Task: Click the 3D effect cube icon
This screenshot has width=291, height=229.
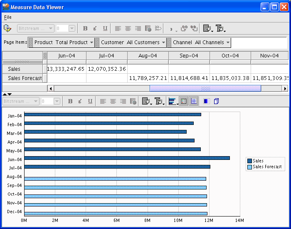Action: coord(217,101)
